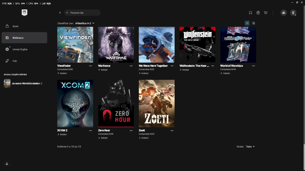
Task: Click the FPS N/A overlay readout
Action: coord(7,3)
